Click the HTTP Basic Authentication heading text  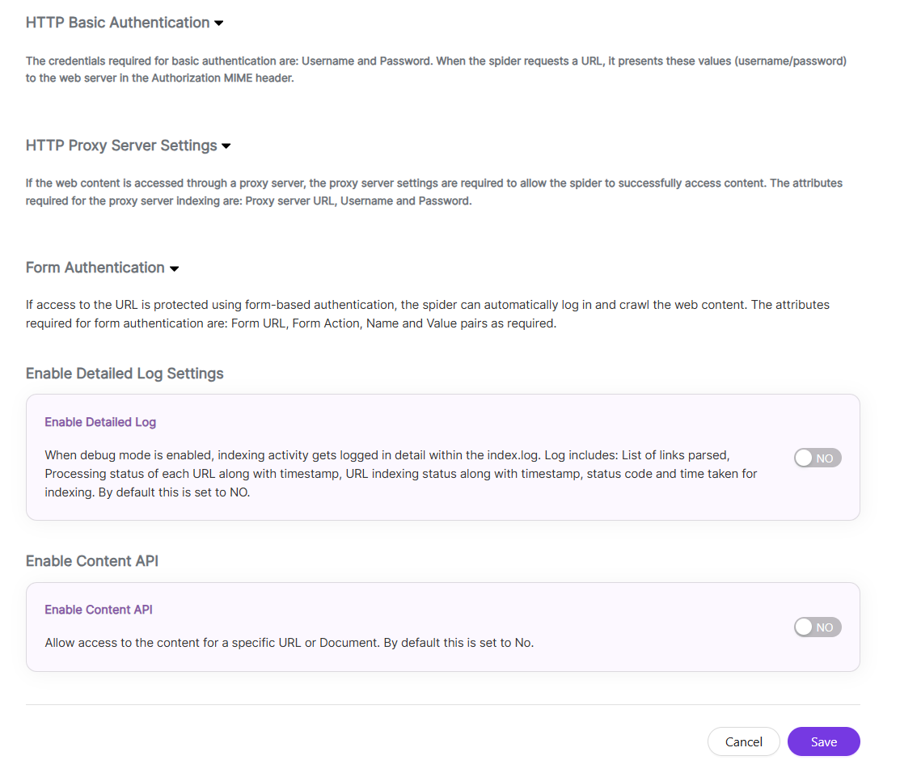(x=118, y=23)
